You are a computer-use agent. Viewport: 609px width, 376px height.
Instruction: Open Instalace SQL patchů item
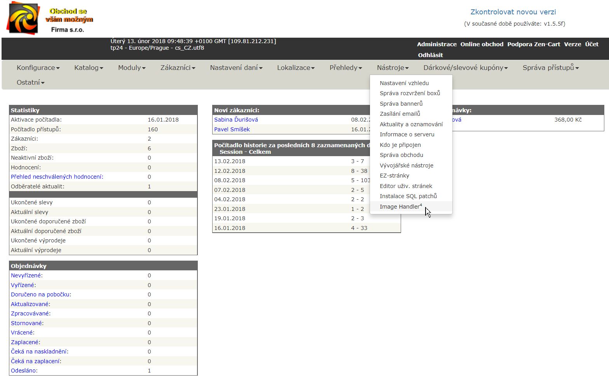point(408,196)
